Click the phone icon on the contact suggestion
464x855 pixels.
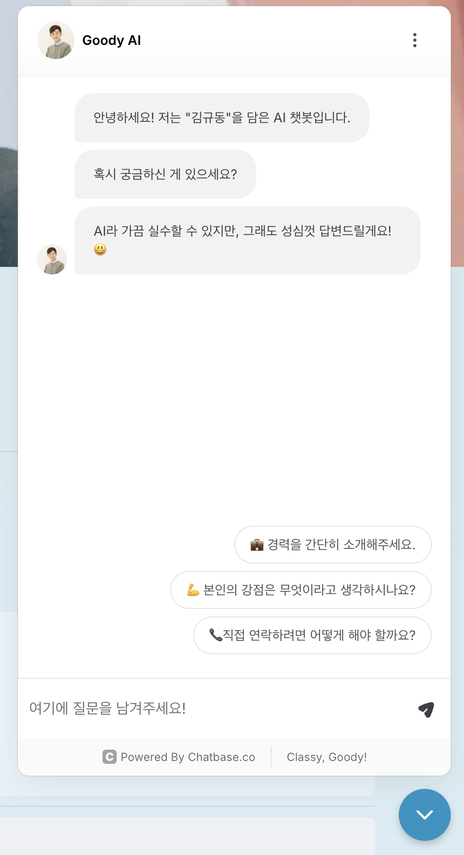[215, 635]
